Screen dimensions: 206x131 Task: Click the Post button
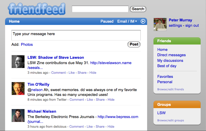point(134,44)
